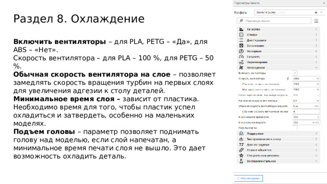
Task: Click the Скорость speedometer icon
Action: click(x=241, y=57)
